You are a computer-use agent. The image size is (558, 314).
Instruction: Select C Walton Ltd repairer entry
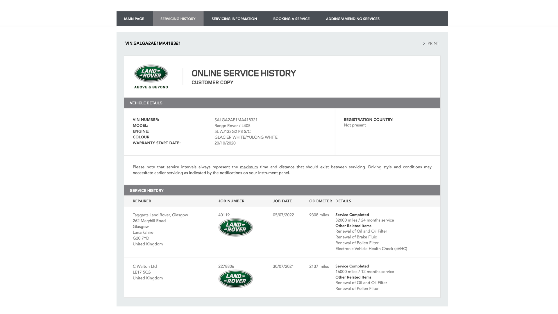pos(145,267)
